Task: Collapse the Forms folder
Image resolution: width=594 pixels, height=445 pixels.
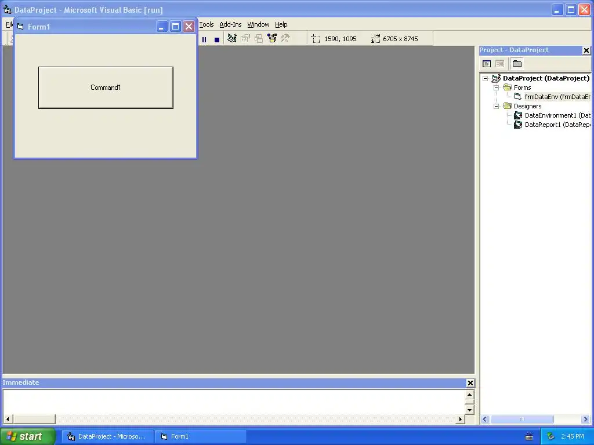Action: point(497,88)
